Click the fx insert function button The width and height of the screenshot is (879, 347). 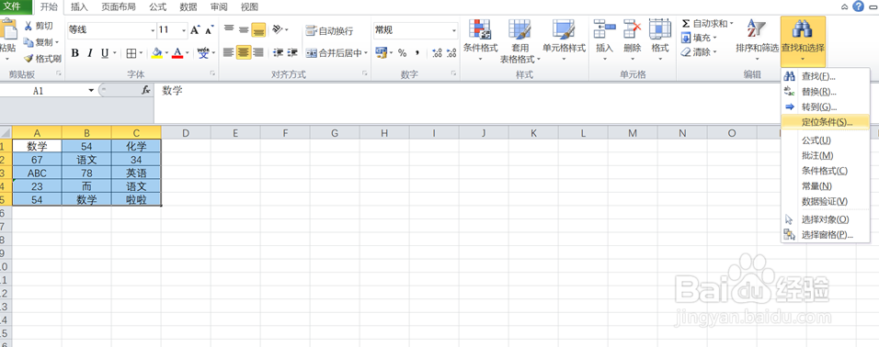(145, 90)
